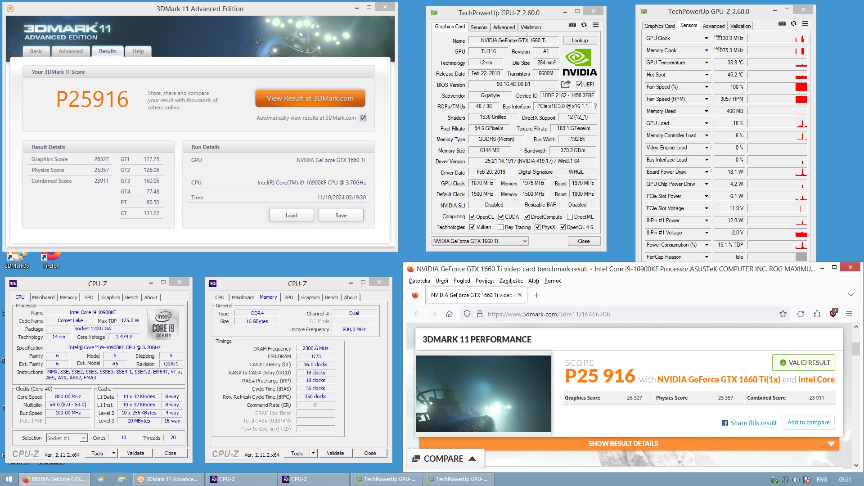Open the Mainboard tab in the left CPU-Z window
Image resolution: width=864 pixels, height=486 pixels.
click(x=43, y=297)
